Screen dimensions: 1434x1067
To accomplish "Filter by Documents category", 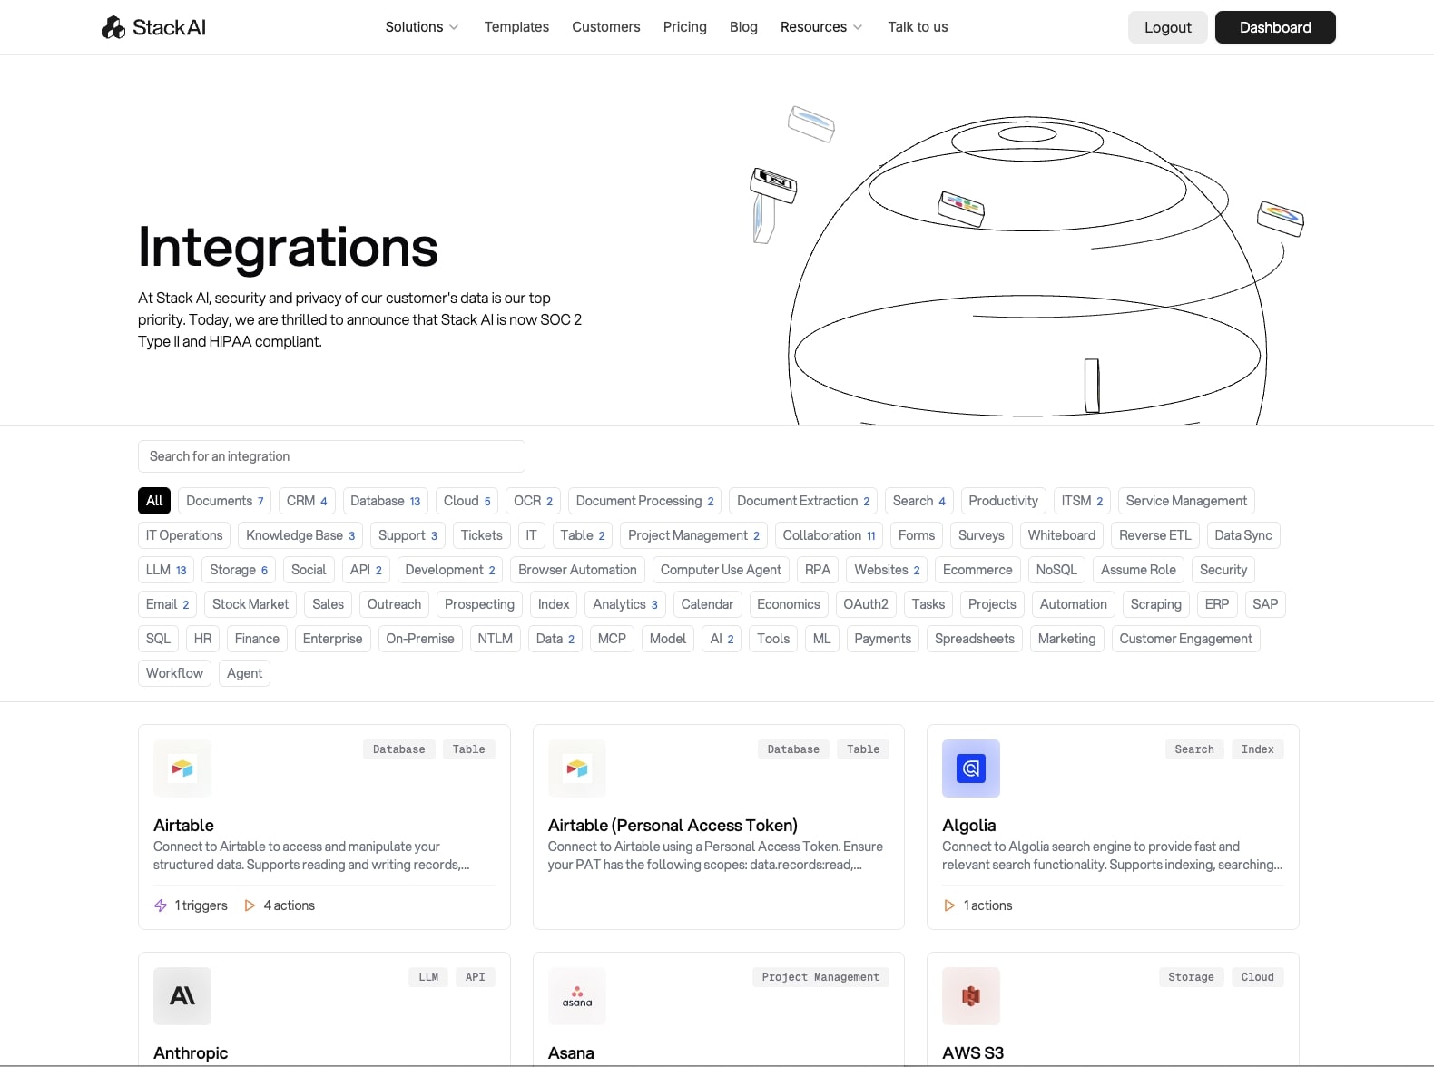I will pyautogui.click(x=225, y=501).
